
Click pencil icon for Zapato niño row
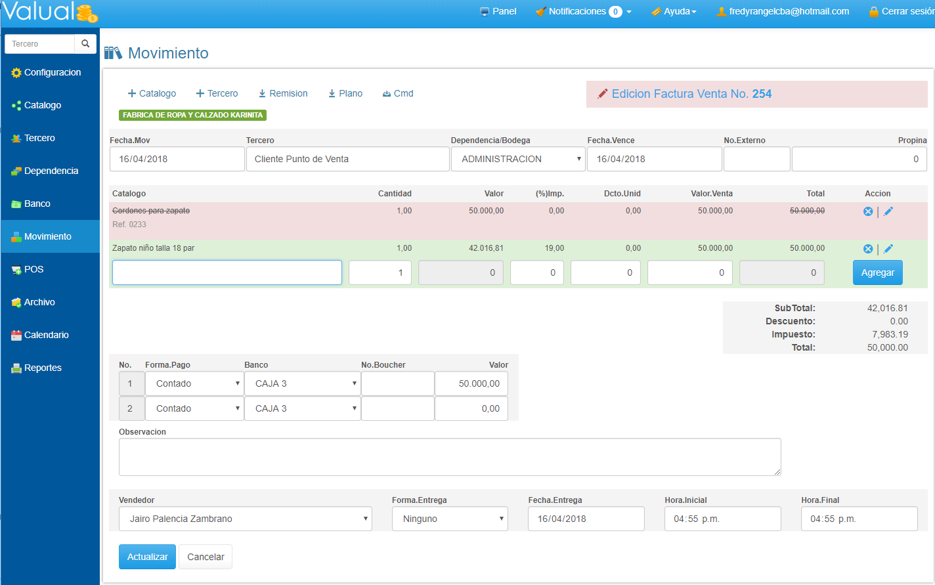coord(888,249)
